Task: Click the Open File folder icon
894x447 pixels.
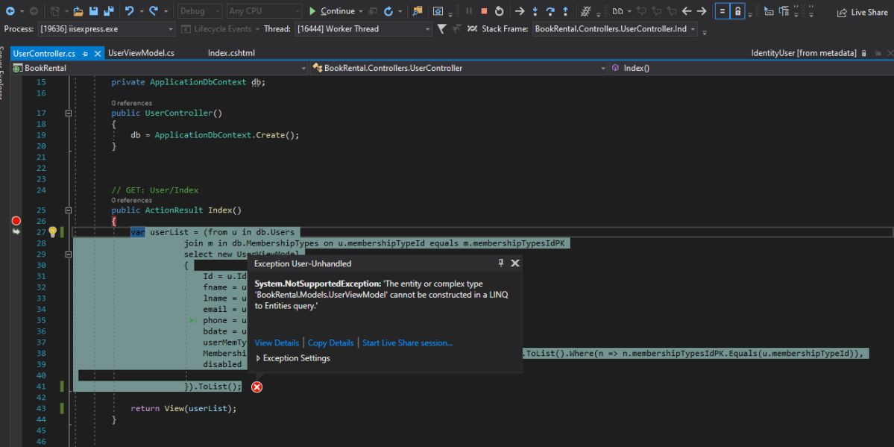Action: tap(78, 11)
